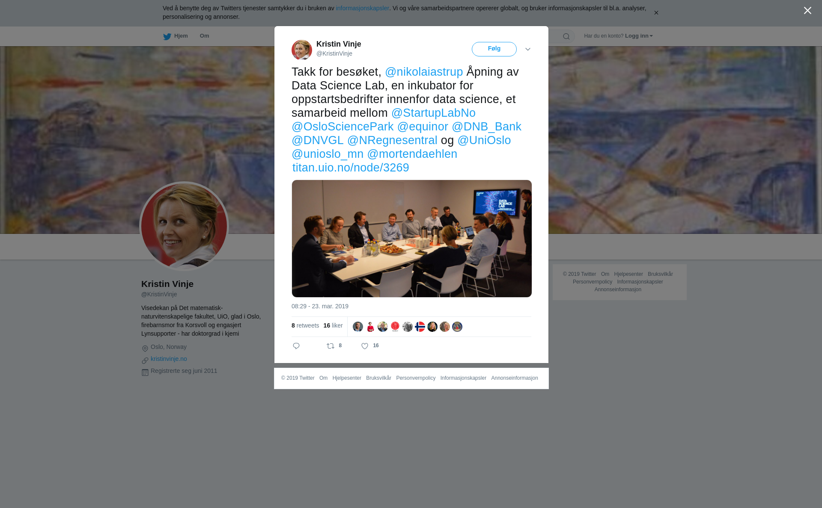Expand the tweet options chevron
This screenshot has height=508, width=822.
pos(528,49)
